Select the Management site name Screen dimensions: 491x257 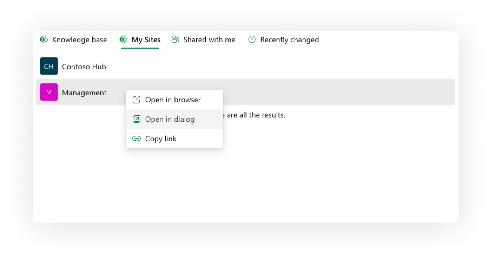[84, 93]
